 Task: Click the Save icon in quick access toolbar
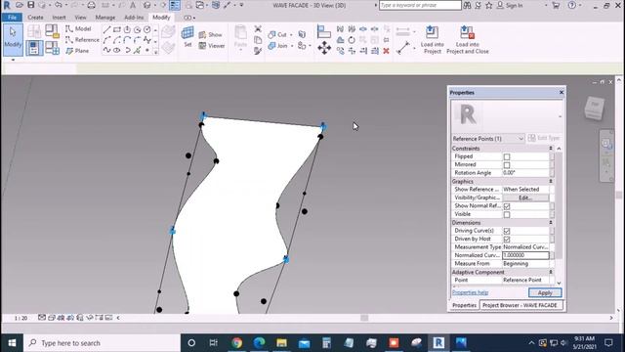coord(30,5)
